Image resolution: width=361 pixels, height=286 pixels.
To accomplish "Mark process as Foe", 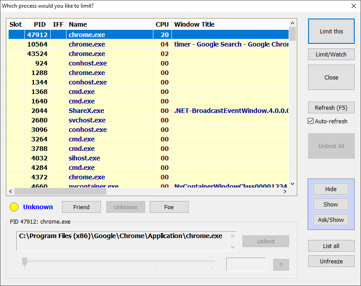I will 169,207.
